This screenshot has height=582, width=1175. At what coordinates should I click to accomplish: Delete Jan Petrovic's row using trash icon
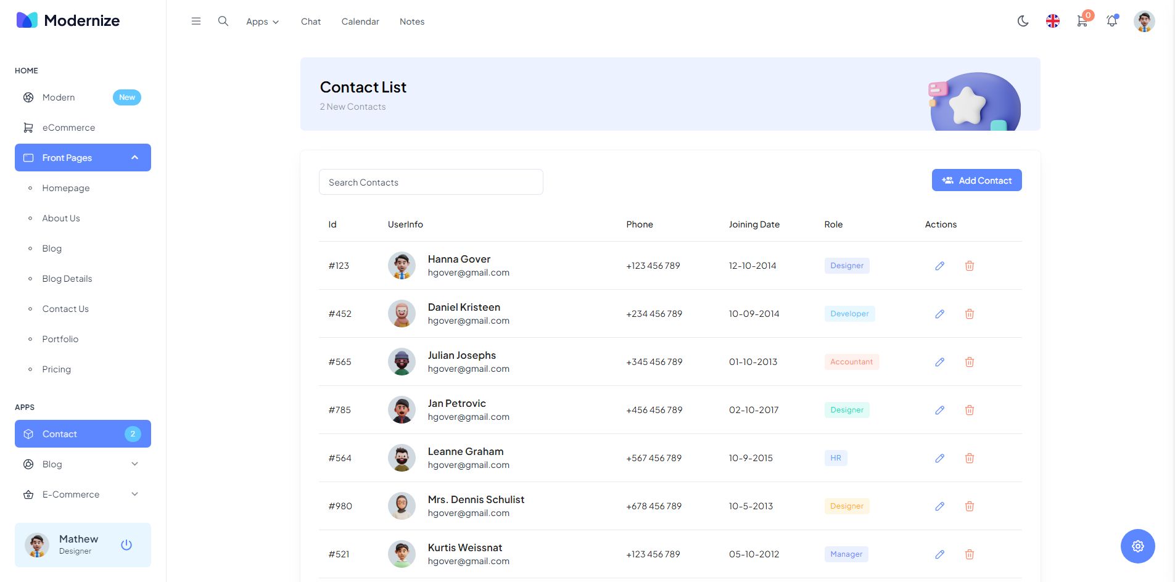click(x=970, y=410)
